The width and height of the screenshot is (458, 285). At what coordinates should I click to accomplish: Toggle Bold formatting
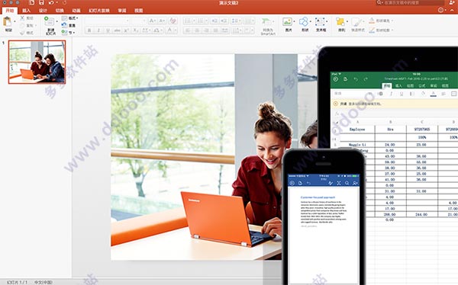[x=89, y=30]
